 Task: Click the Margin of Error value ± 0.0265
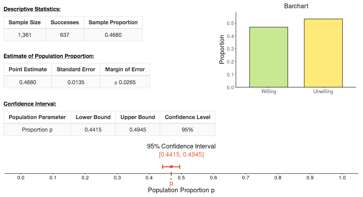click(125, 82)
